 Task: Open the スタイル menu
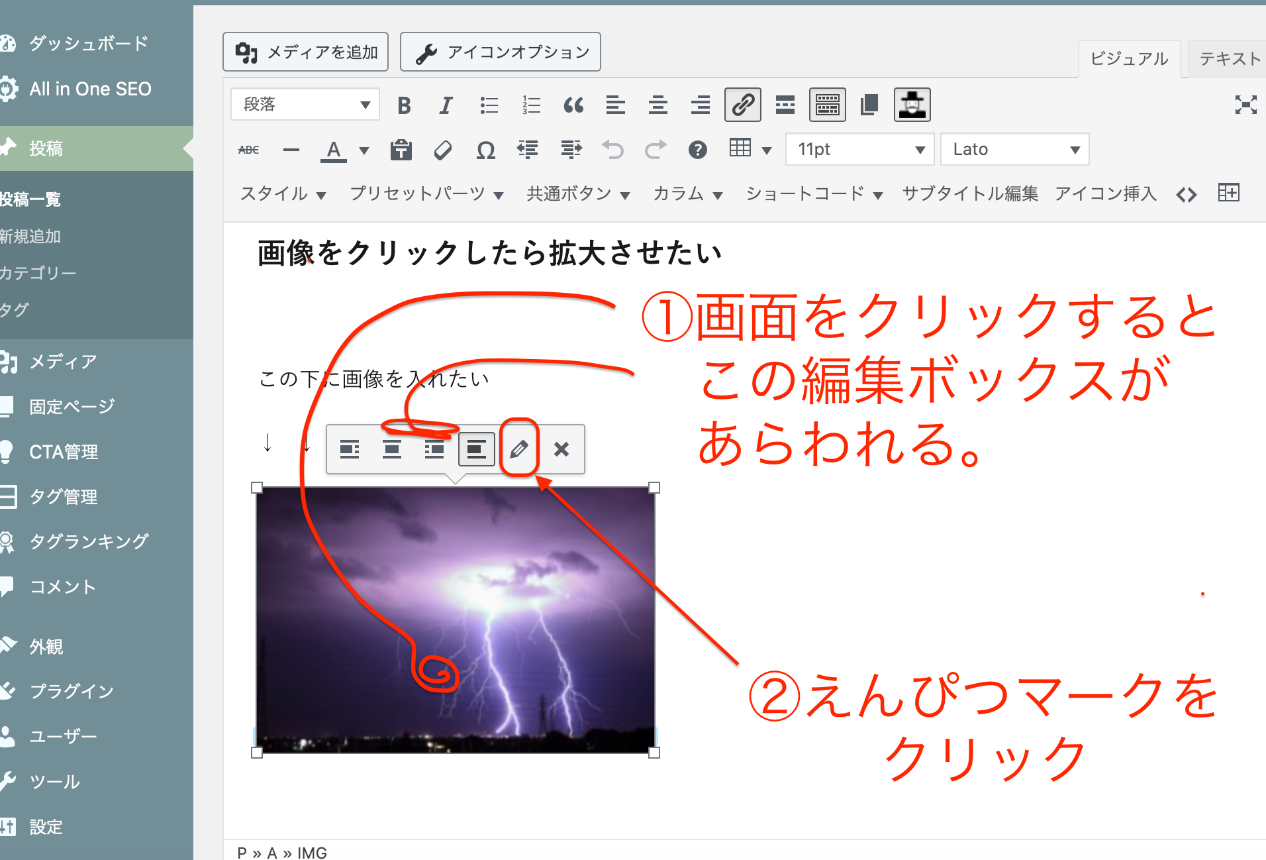click(283, 193)
